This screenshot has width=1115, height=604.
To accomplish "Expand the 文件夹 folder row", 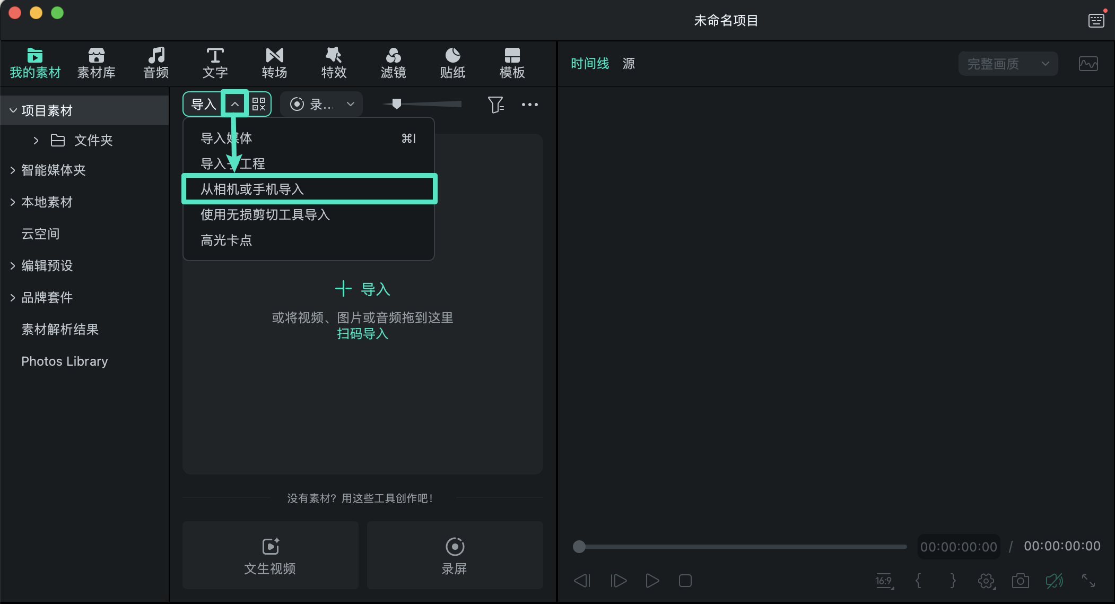I will coord(36,140).
